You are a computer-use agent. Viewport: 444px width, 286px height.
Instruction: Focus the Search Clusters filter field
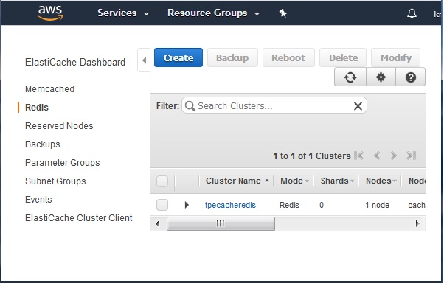pos(274,106)
